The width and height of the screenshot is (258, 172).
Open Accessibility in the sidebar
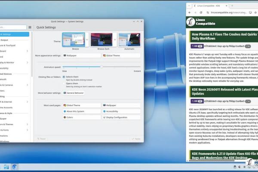pyautogui.click(x=15, y=68)
